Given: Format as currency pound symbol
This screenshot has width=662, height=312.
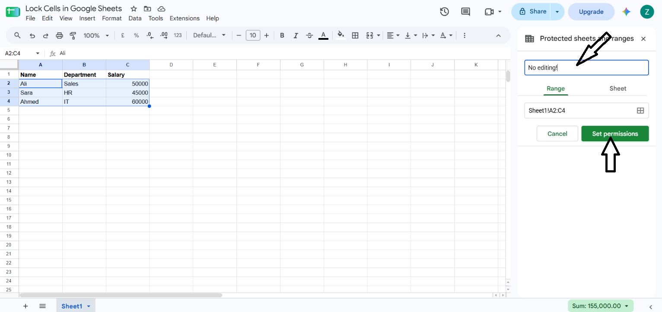Looking at the screenshot, I should pos(123,35).
